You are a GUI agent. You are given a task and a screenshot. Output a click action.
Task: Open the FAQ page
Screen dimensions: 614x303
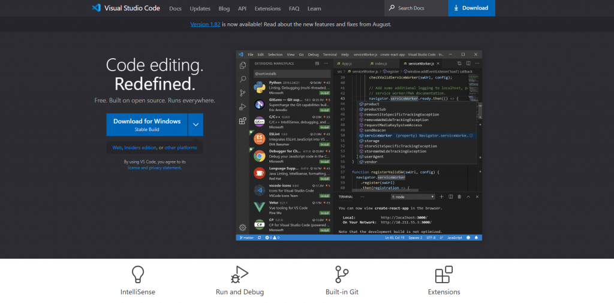point(294,8)
